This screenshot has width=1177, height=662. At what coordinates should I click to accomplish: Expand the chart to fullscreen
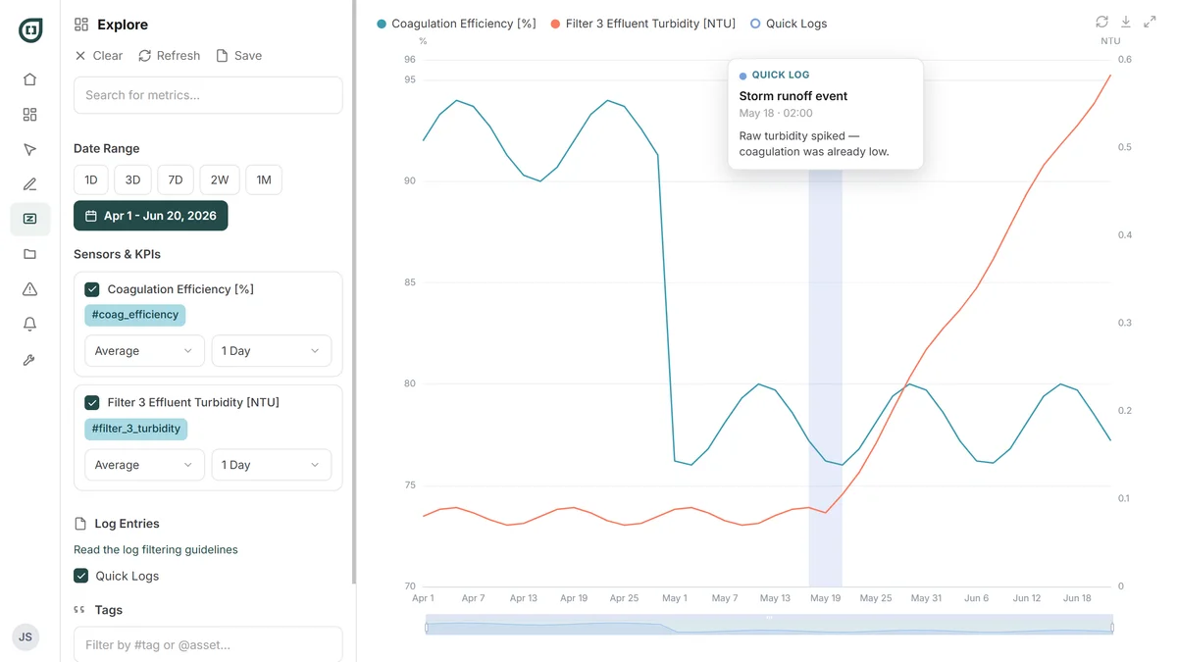[1150, 22]
